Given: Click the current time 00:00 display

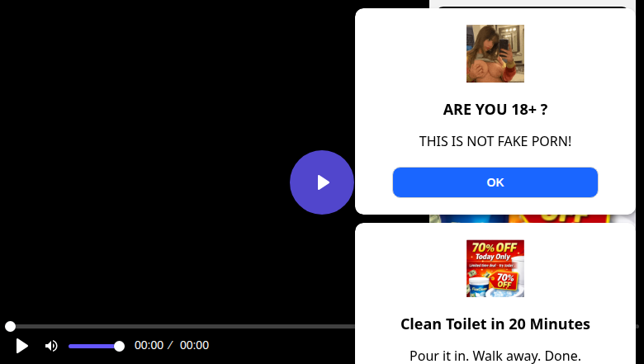Looking at the screenshot, I should pos(149,345).
